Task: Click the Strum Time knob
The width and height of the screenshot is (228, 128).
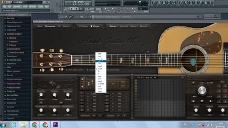Action: click(41, 95)
